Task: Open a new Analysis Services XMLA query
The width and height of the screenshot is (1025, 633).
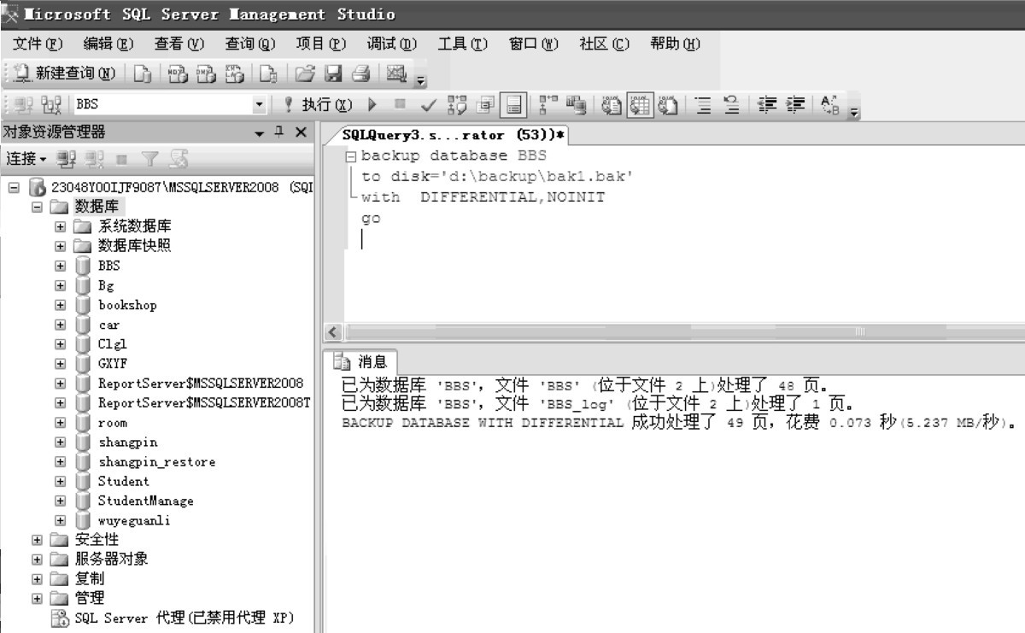Action: (x=234, y=74)
